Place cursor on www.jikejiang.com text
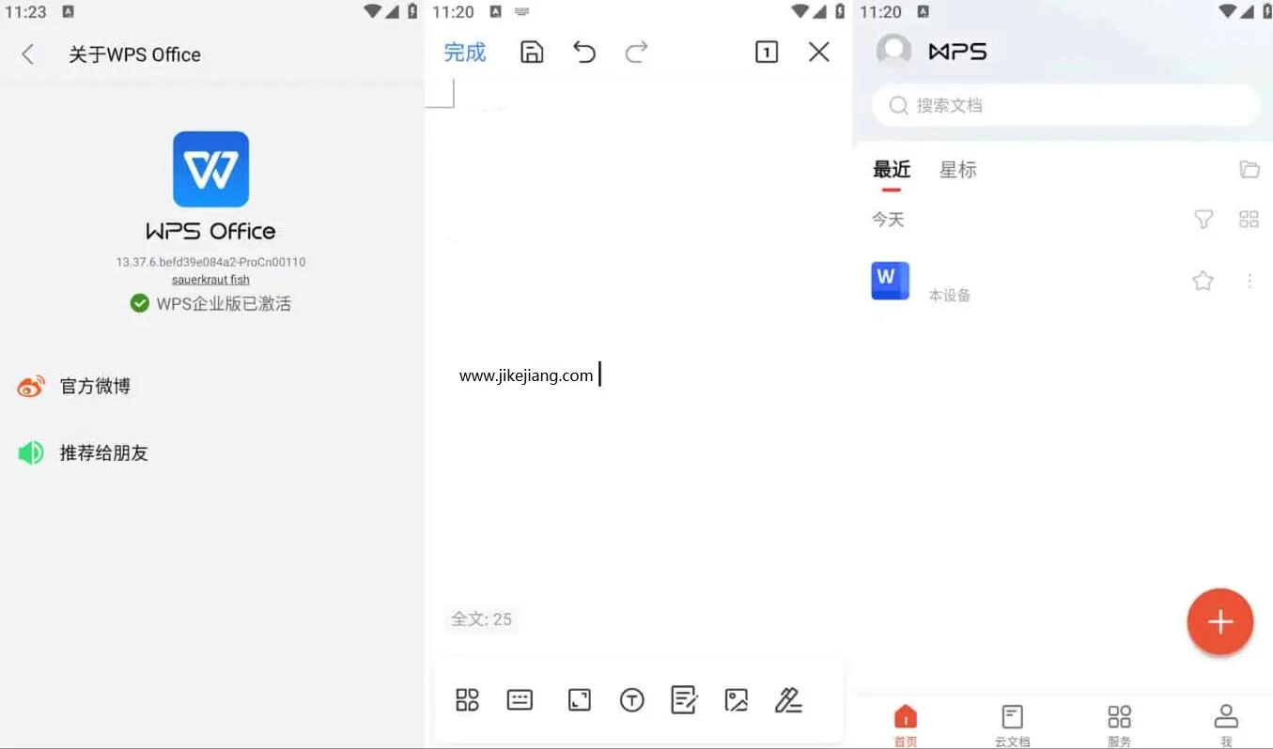Image resolution: width=1273 pixels, height=749 pixels. click(526, 375)
